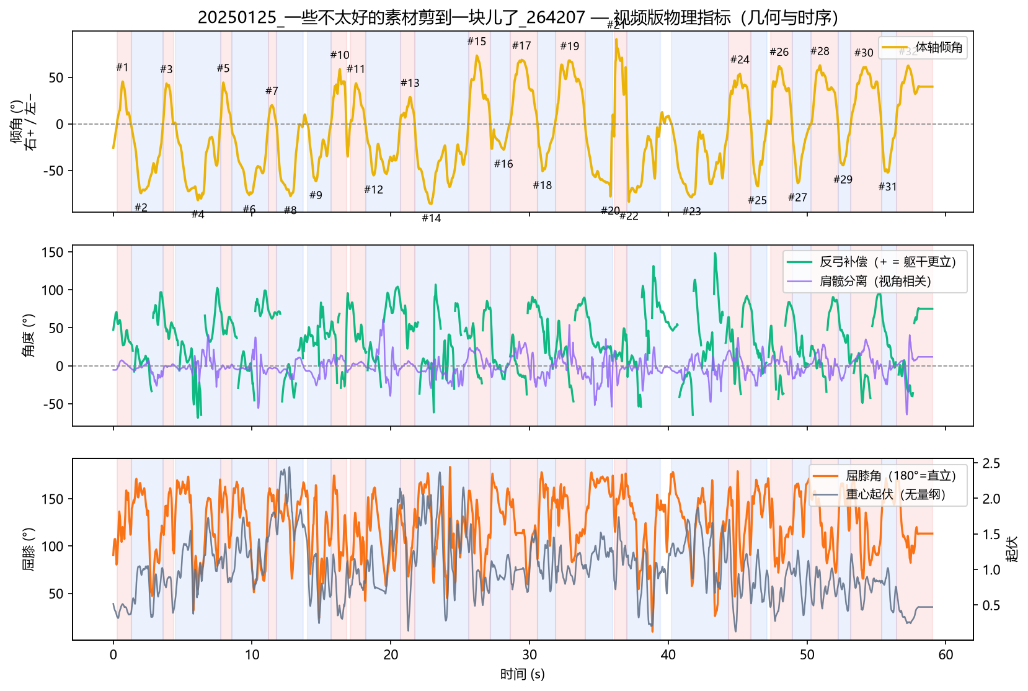The height and width of the screenshot is (691, 1028).
Task: Click the 起伏 right-axis label
Action: point(1012,549)
